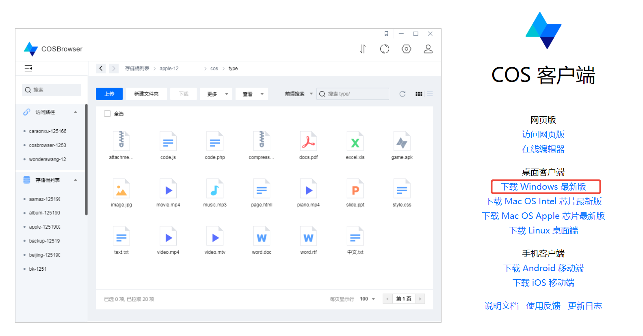Screen dimensions: 643x336
Task: Go back with the left arrow button
Action: (101, 68)
